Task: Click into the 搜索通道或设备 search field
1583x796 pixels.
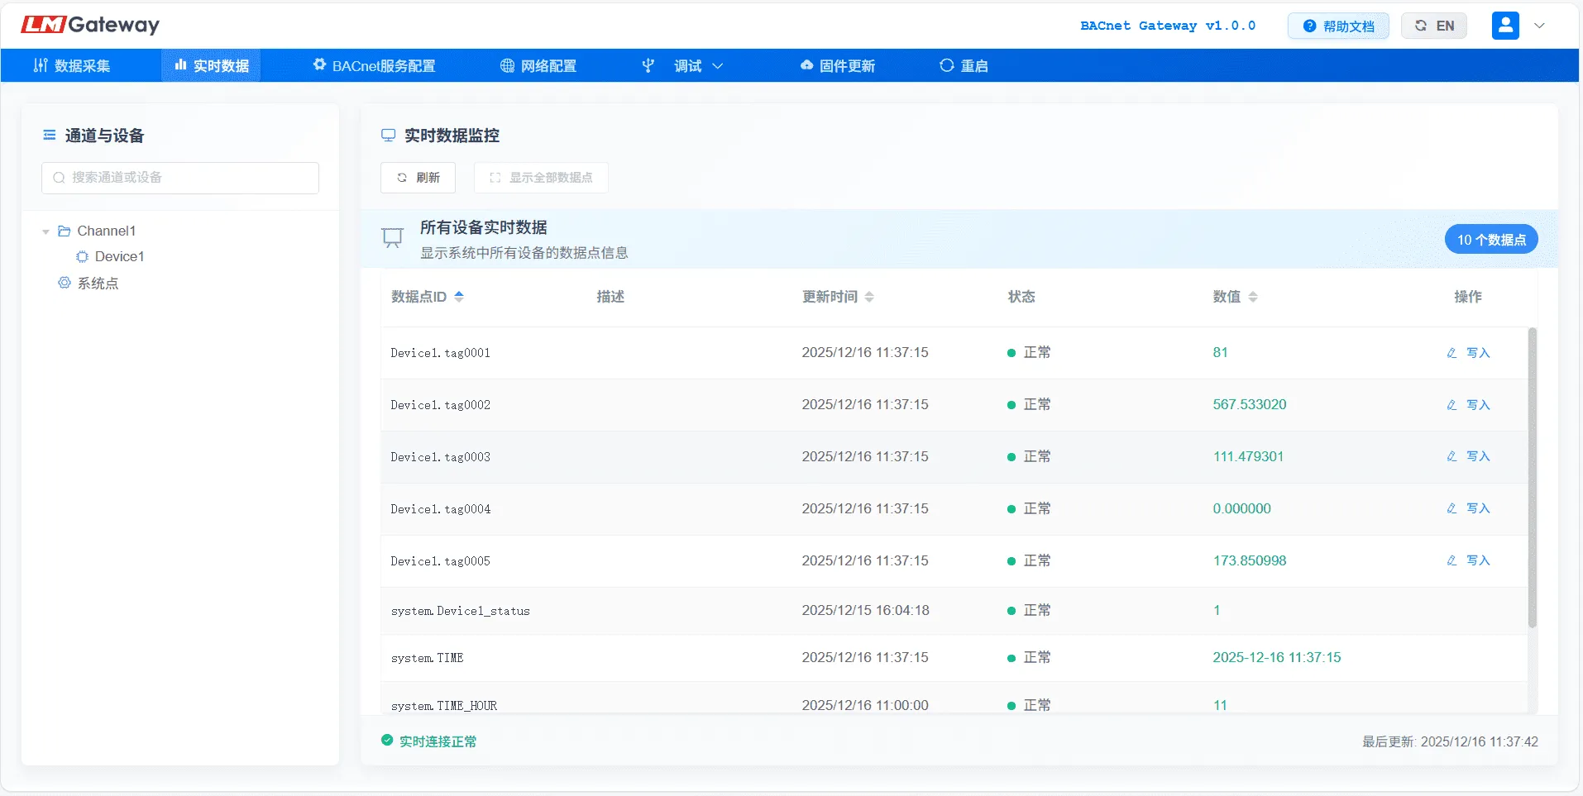Action: (x=180, y=178)
